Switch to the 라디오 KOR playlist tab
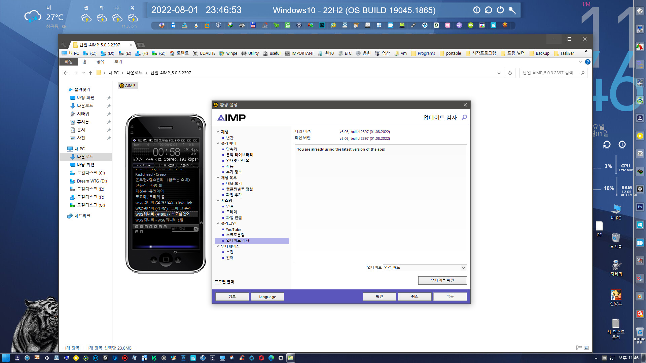Image resolution: width=646 pixels, height=363 pixels. 166,165
